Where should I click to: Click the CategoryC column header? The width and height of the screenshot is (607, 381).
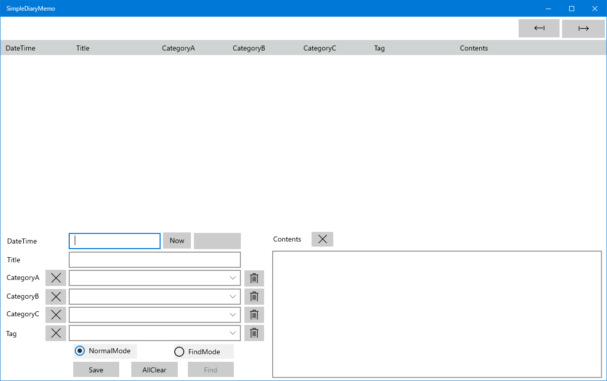pyautogui.click(x=320, y=48)
